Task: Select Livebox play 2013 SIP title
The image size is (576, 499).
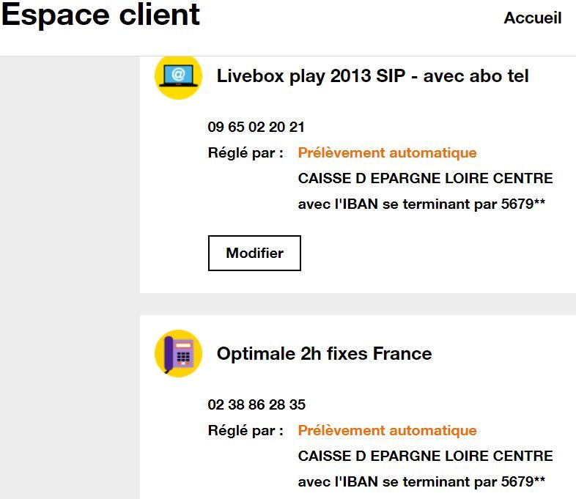Action: [372, 76]
